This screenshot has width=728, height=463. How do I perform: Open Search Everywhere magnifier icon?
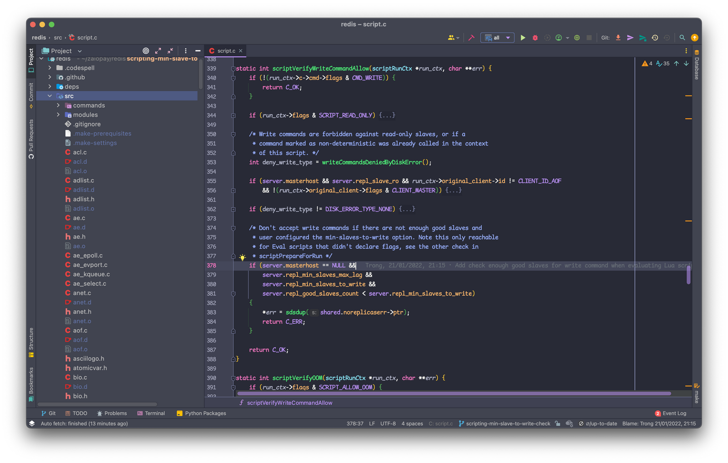pos(682,38)
